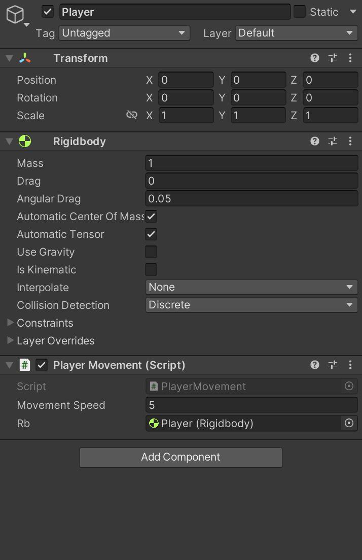Click the Angular Drag label
Screen dimensions: 362x560
(x=49, y=198)
